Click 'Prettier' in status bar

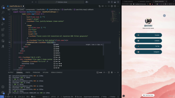pos(112,97)
